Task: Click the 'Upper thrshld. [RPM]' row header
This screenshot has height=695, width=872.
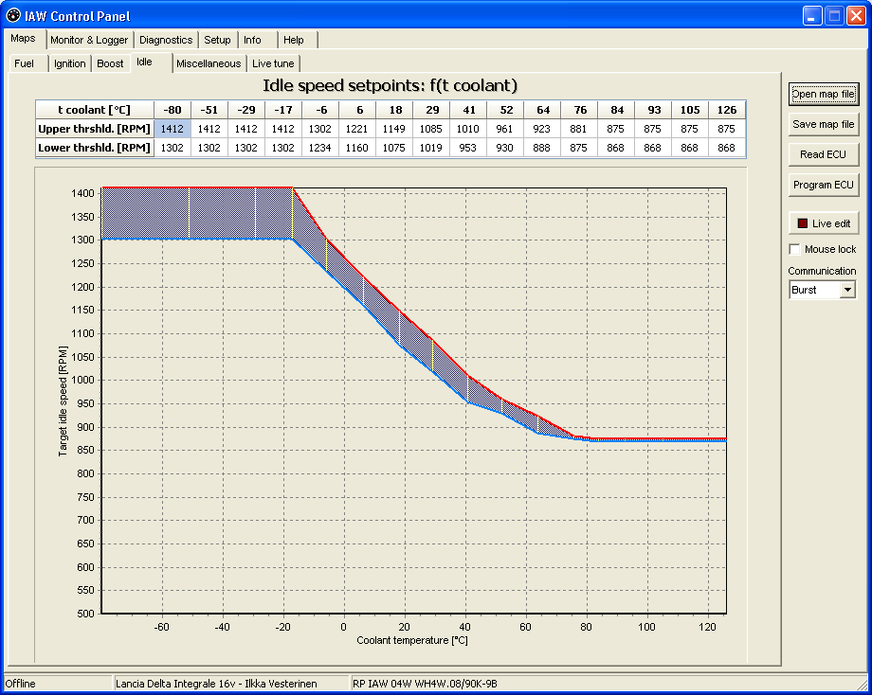Action: pos(95,129)
